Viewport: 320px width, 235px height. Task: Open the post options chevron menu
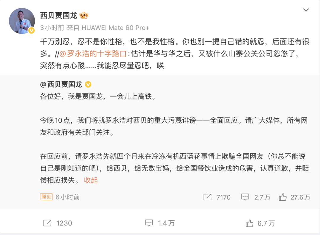coord(306,10)
